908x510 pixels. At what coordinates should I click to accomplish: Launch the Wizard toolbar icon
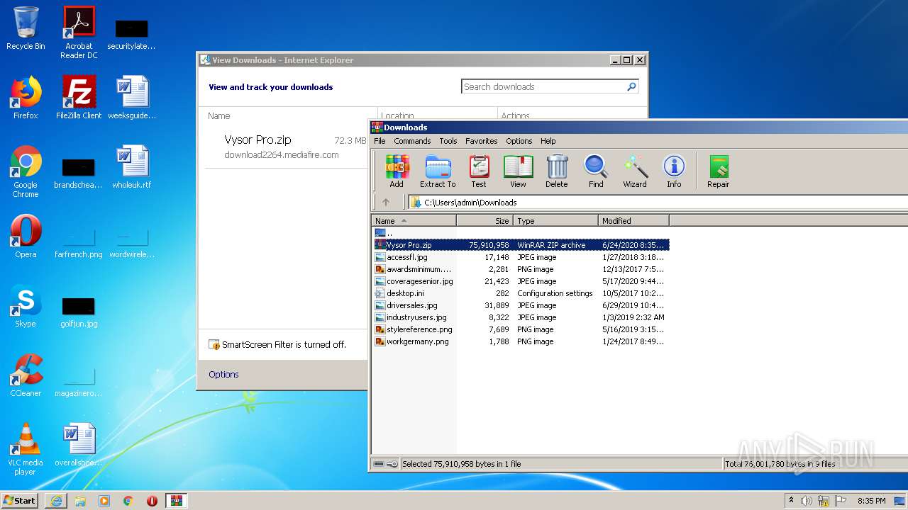tap(635, 171)
